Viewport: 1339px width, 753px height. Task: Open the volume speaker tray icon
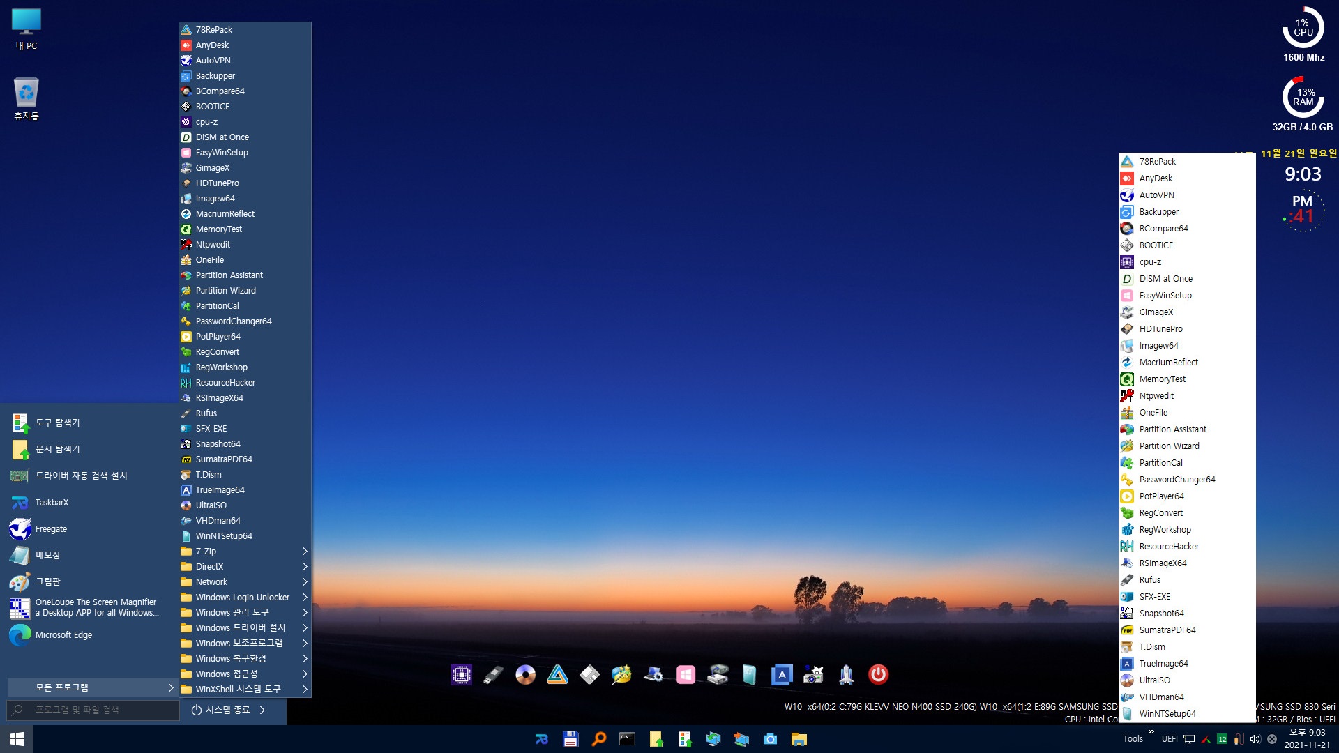tap(1255, 739)
